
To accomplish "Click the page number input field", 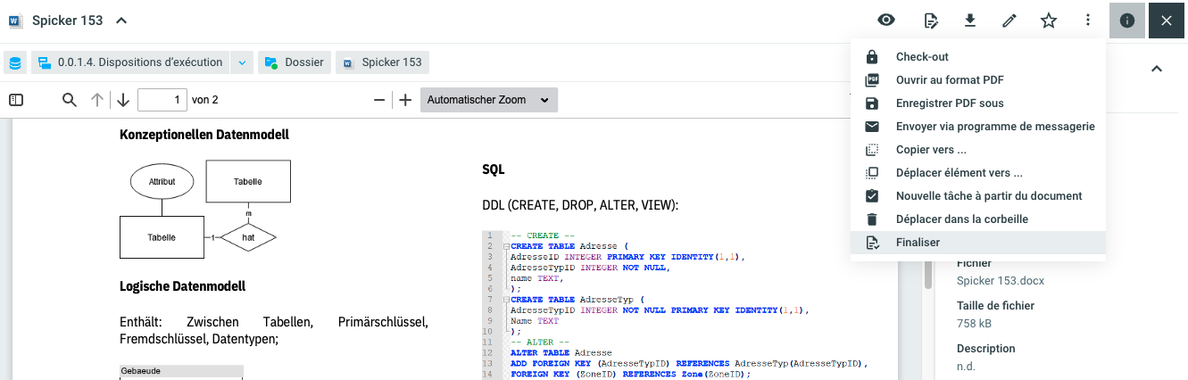I will 161,100.
